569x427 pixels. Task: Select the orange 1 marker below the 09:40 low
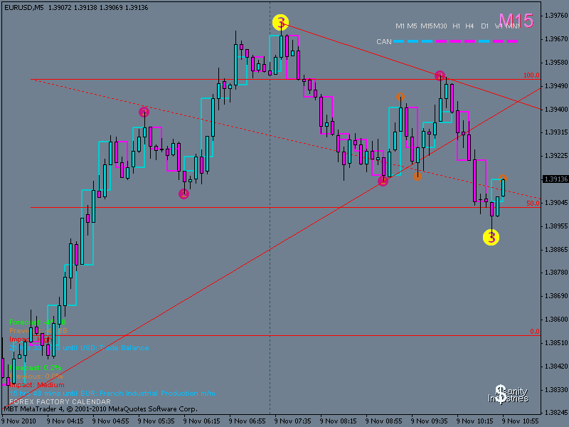[418, 176]
